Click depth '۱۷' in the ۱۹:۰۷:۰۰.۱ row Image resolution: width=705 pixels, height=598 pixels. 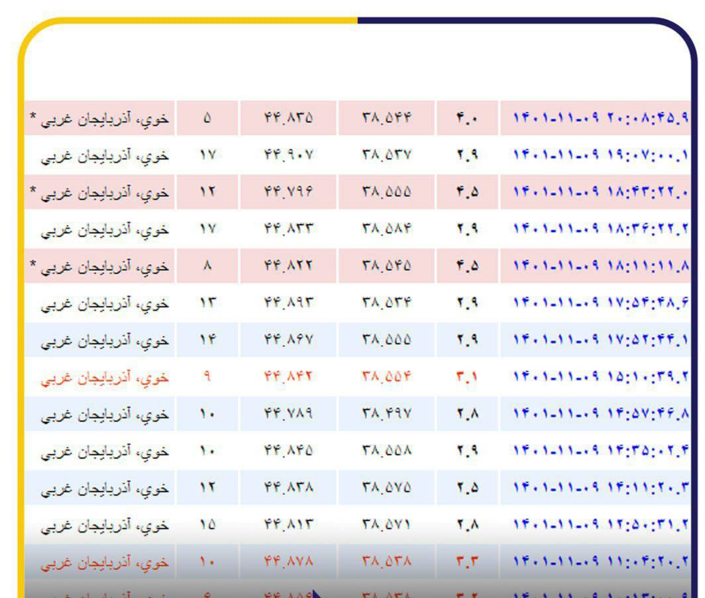click(207, 155)
